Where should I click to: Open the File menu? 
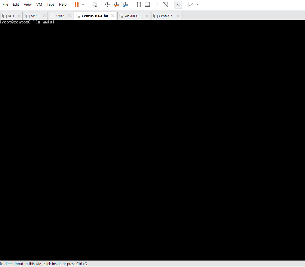(x=5, y=5)
